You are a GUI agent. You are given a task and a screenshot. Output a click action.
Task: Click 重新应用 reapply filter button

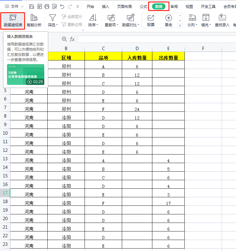click(x=72, y=25)
